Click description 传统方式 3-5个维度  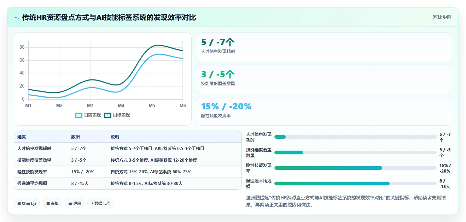click(154, 160)
